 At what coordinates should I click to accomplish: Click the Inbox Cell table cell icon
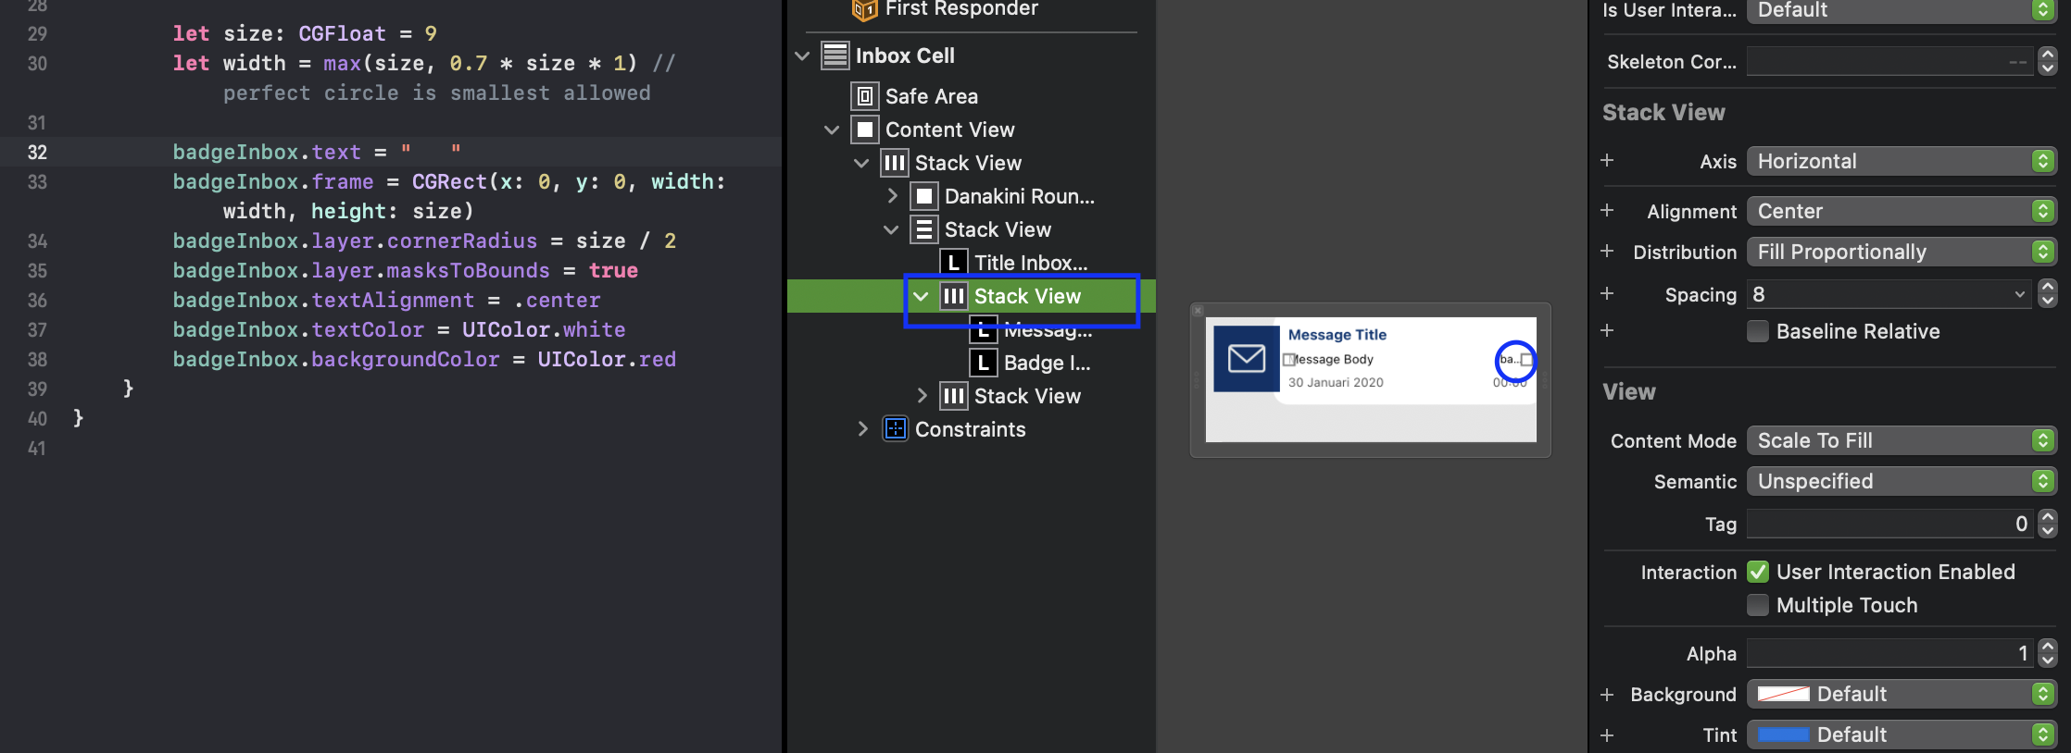pyautogui.click(x=835, y=56)
